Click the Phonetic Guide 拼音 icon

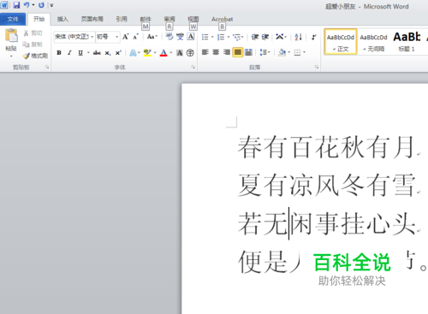180,37
